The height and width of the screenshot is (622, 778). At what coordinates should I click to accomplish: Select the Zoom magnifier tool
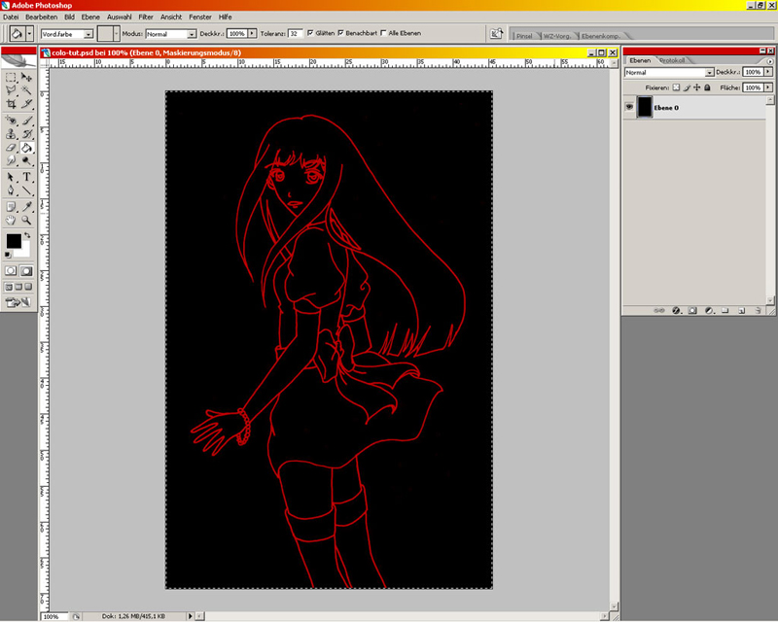pos(27,221)
